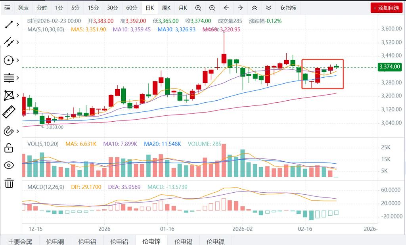This screenshot has height=245, width=406.
Task: Select the ruler measurement tool
Action: [x=9, y=112]
